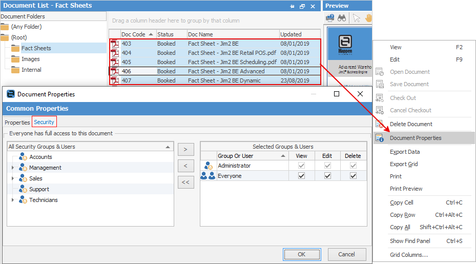
Task: Click the Management group icon
Action: (23, 168)
